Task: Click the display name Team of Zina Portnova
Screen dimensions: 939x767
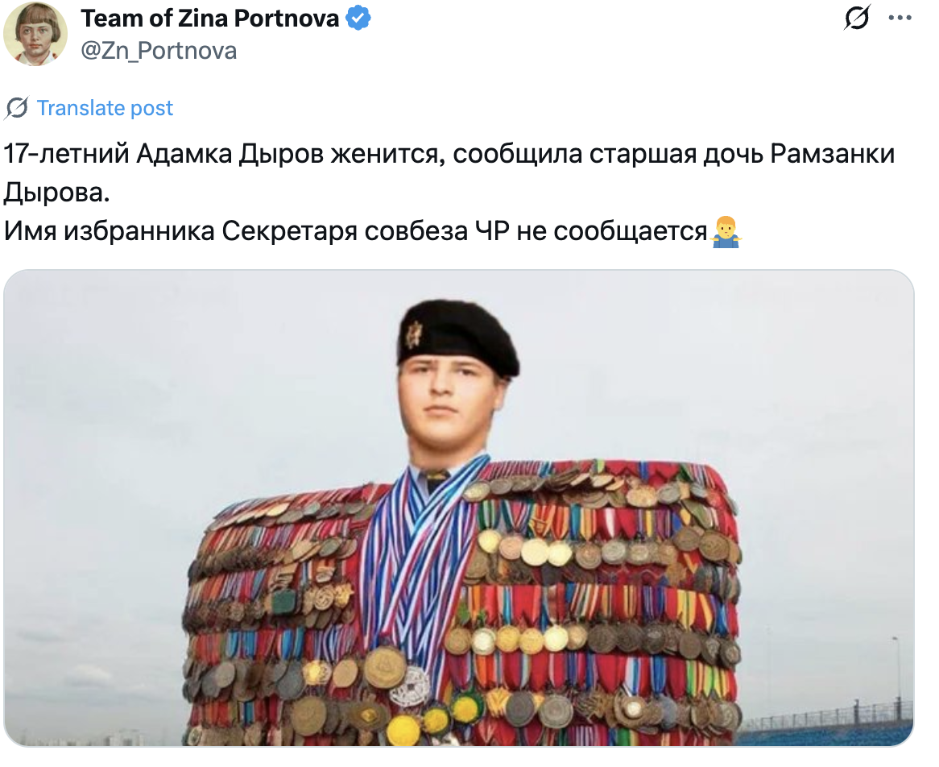Action: pos(210,19)
